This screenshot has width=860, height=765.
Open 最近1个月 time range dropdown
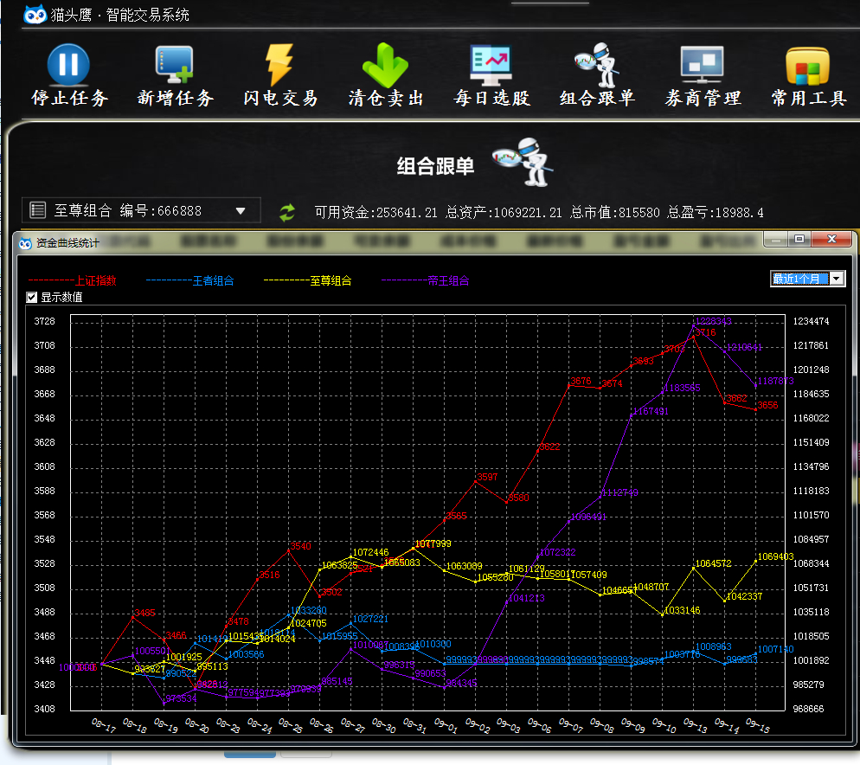(x=836, y=279)
